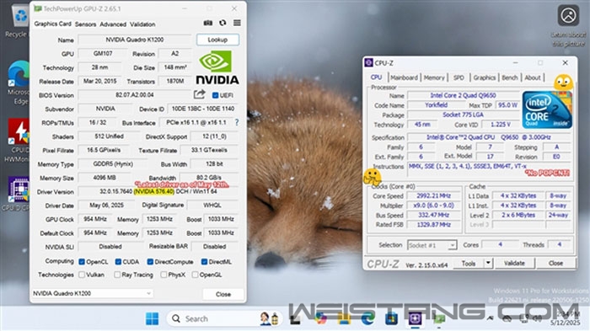Viewport: 590px width, 331px height.
Task: Click the Device ID value 10DE 13BC
Action: coord(203,109)
